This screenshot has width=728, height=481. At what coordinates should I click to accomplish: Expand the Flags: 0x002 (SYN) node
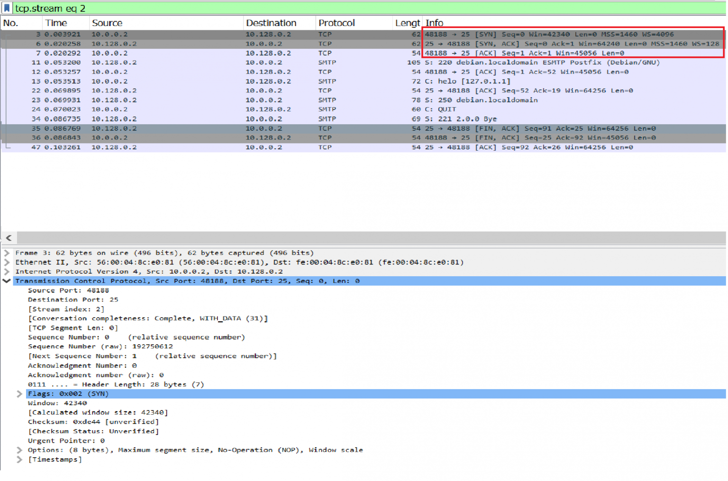(x=19, y=393)
